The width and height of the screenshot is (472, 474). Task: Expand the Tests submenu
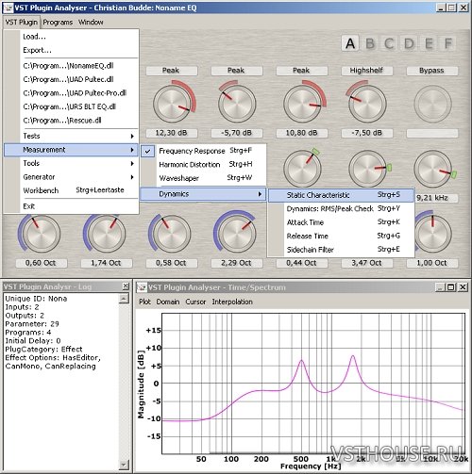[x=71, y=136]
